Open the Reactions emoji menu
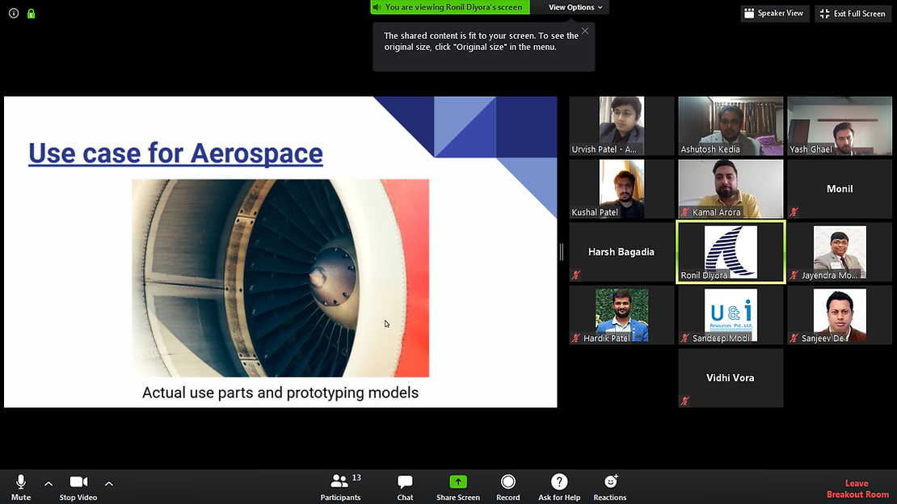897x504 pixels. click(x=610, y=486)
